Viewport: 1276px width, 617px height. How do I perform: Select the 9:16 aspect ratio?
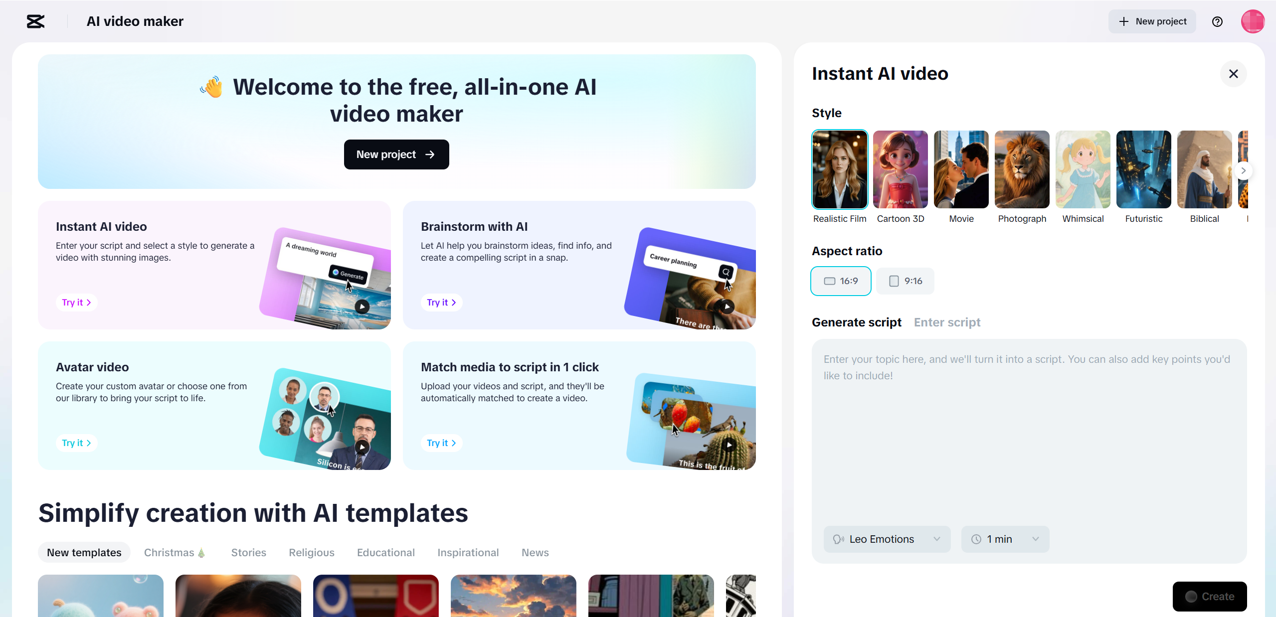pyautogui.click(x=905, y=281)
